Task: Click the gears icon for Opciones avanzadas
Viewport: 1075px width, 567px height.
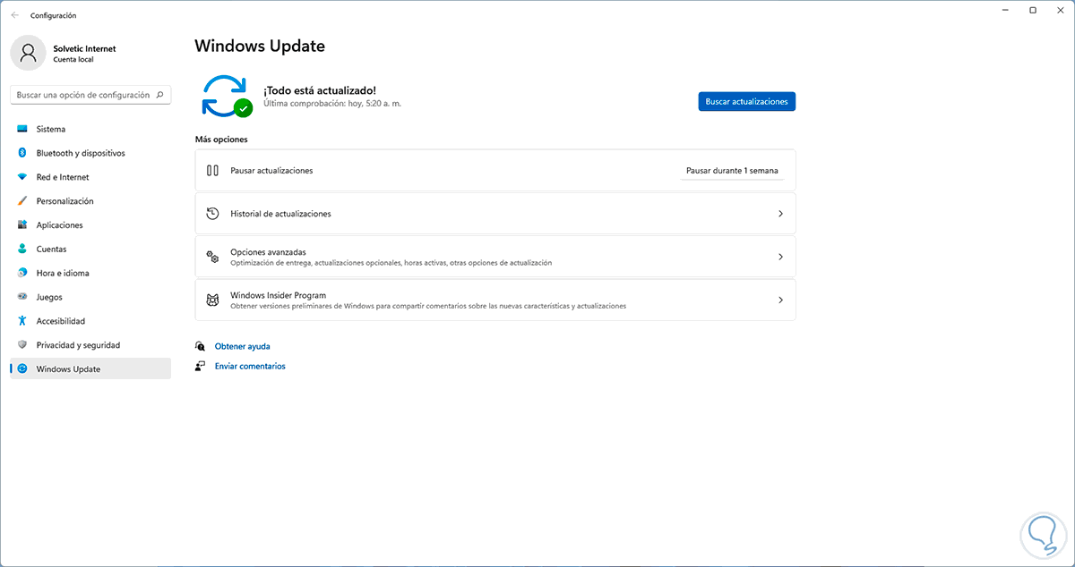Action: click(212, 257)
